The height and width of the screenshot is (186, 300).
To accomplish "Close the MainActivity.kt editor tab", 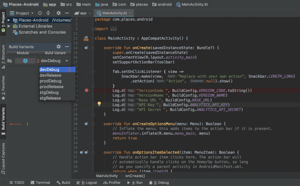I will click(130, 13).
